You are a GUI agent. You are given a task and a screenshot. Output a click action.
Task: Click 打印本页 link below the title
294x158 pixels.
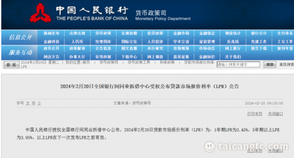(x=255, y=114)
